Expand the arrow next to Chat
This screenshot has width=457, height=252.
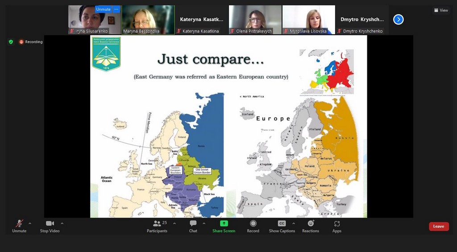204,223
